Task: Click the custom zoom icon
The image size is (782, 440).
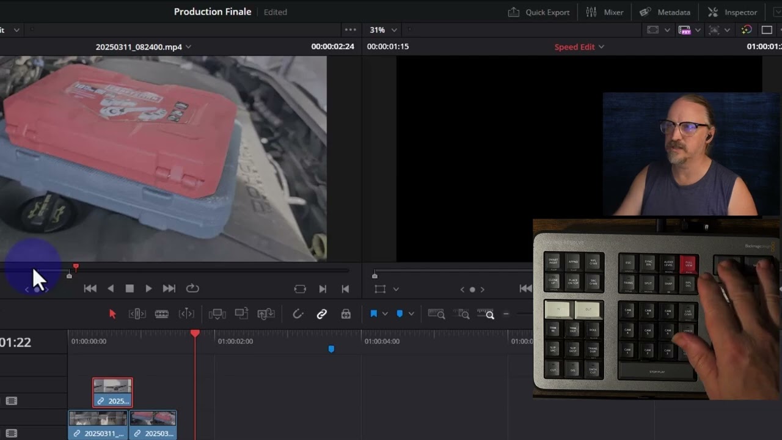Action: point(485,314)
